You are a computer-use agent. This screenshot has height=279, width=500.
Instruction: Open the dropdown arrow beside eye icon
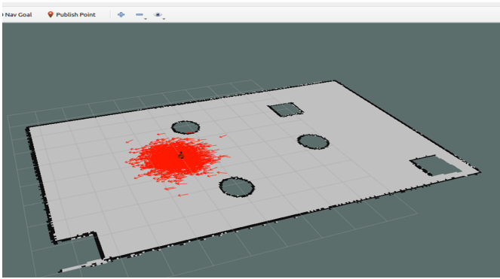point(164,19)
